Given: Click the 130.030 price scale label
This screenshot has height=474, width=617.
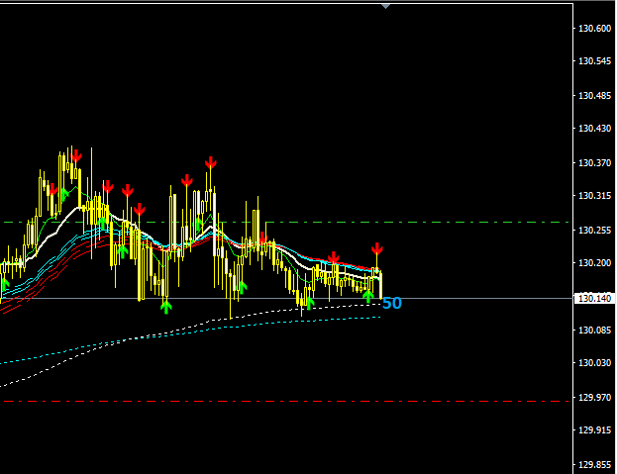Looking at the screenshot, I should click(x=594, y=362).
